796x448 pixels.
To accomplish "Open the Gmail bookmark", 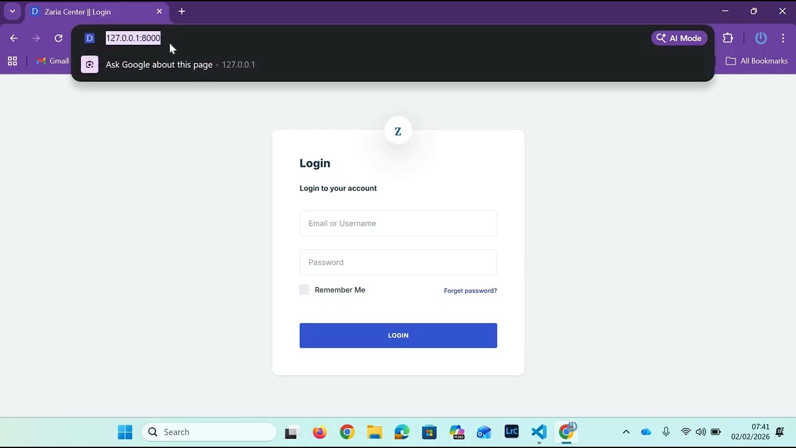I will [53, 61].
